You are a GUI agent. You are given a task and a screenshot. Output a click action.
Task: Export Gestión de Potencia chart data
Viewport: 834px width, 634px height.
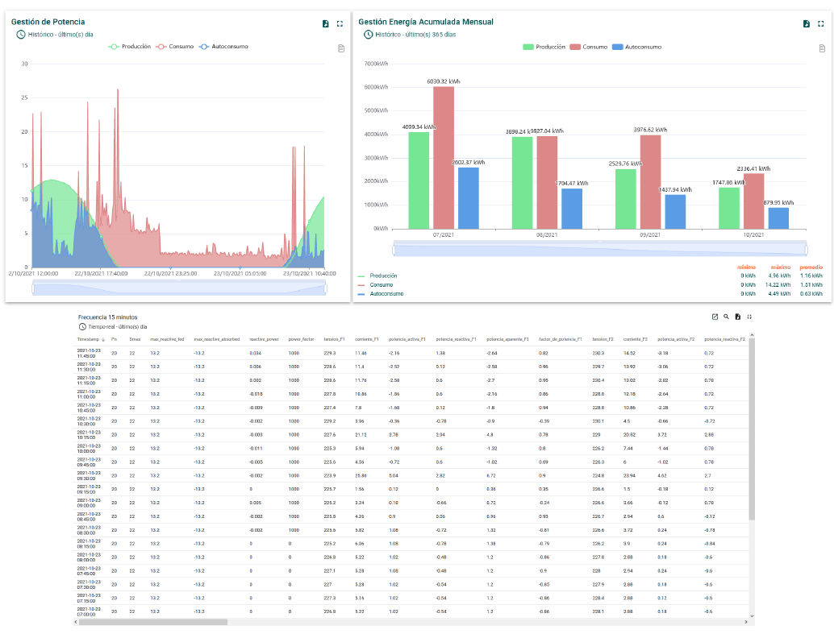point(326,24)
